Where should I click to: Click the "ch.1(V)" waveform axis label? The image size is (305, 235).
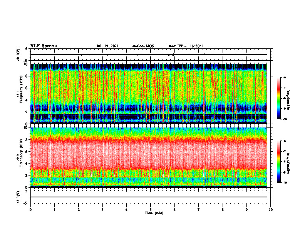click(x=18, y=55)
